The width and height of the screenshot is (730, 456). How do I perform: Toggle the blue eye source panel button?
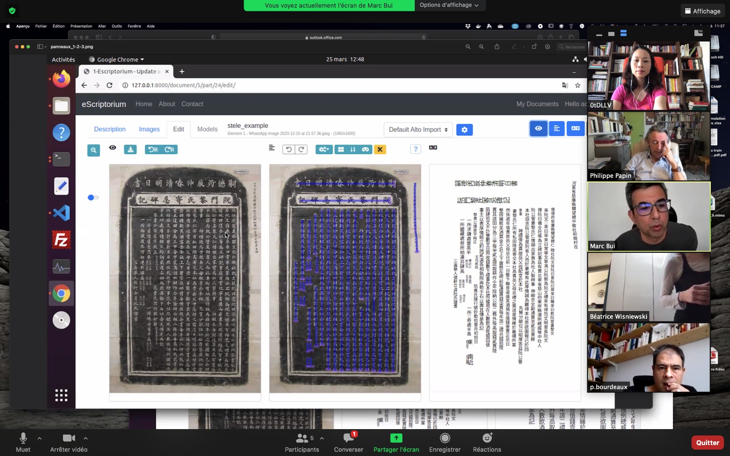[x=538, y=129]
